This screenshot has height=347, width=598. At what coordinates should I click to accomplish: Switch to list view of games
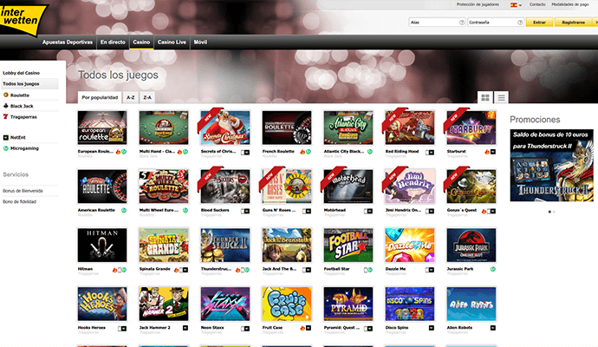pos(501,98)
